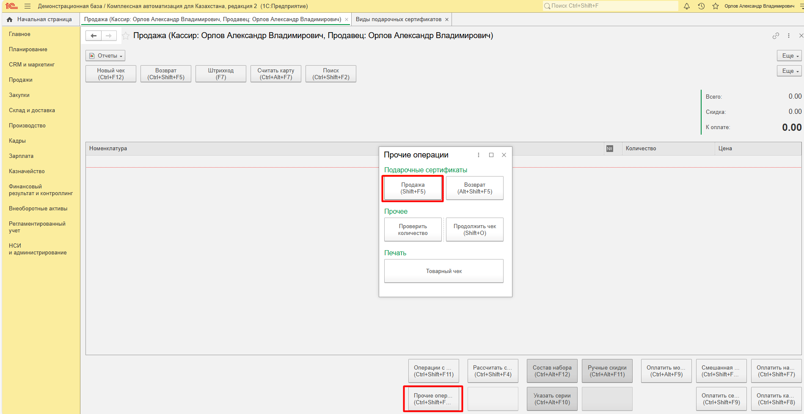This screenshot has height=414, width=804.
Task: Expand the upper Еще dropdown
Action: click(x=790, y=56)
